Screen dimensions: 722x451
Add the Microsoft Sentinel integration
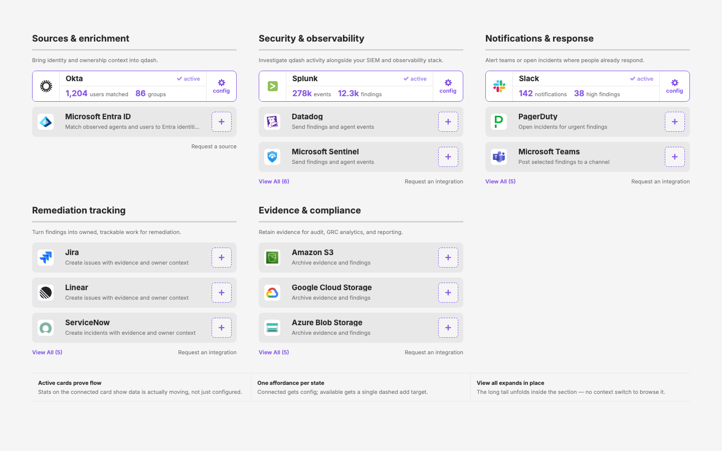coord(448,157)
